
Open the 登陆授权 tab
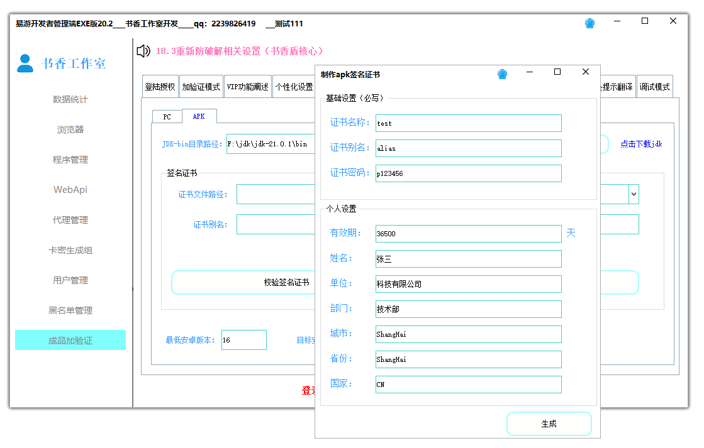pos(159,86)
